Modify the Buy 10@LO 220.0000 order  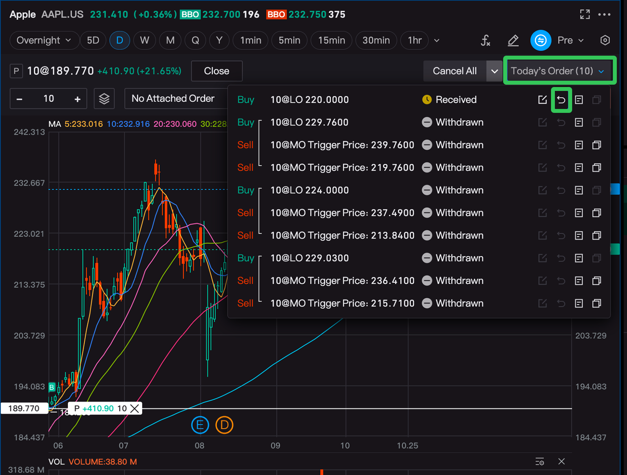tap(542, 100)
